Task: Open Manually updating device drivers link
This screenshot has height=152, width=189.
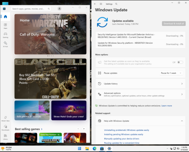Action: [122, 139]
